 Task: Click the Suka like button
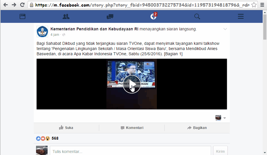pyautogui.click(x=66, y=128)
